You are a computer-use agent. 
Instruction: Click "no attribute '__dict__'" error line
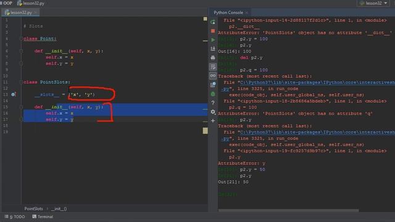[x=305, y=33]
